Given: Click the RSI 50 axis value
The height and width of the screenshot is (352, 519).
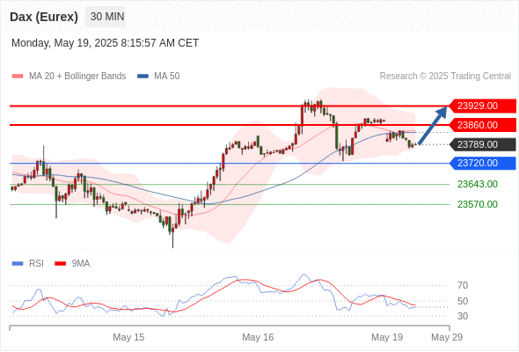Looking at the screenshot, I should click(x=463, y=301).
